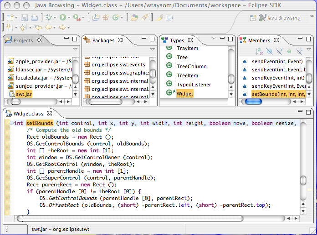This screenshot has width=317, height=235.
Task: Open Next Annotation options dropdown
Action: coord(16,27)
